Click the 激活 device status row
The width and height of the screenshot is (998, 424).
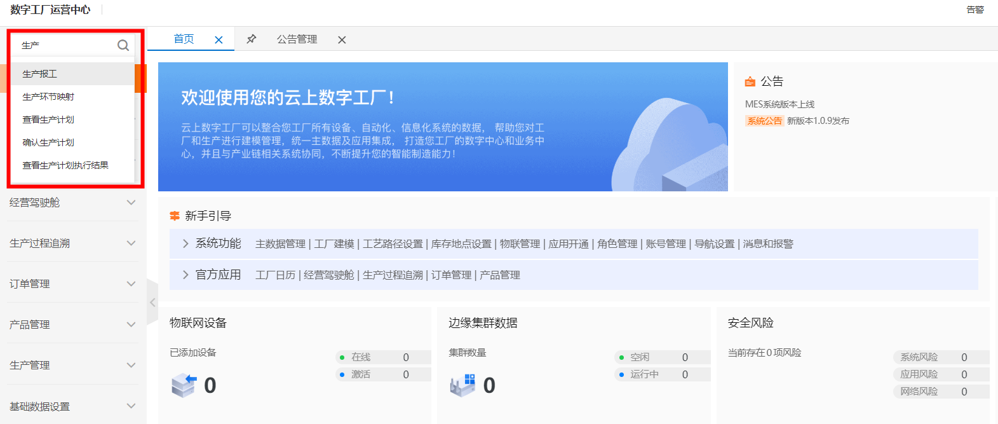coord(383,374)
